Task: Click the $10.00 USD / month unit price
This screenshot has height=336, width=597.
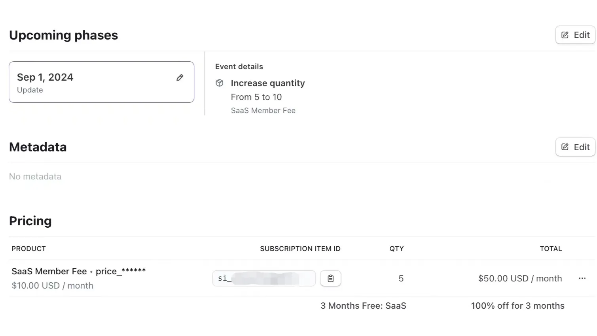Action: tap(53, 285)
